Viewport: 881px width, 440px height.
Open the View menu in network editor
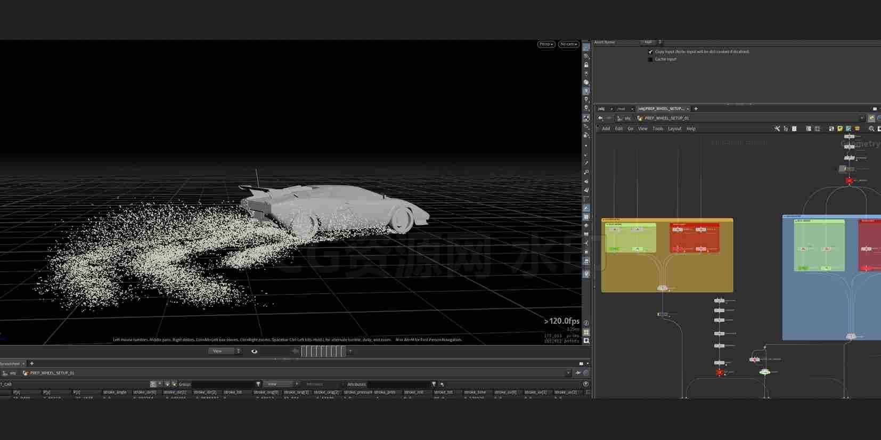(643, 129)
